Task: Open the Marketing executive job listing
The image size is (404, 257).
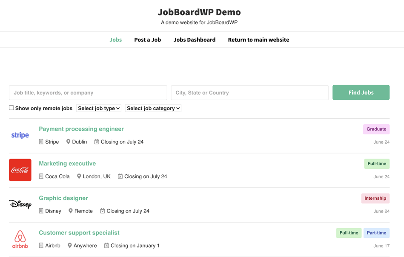Action: [67, 164]
